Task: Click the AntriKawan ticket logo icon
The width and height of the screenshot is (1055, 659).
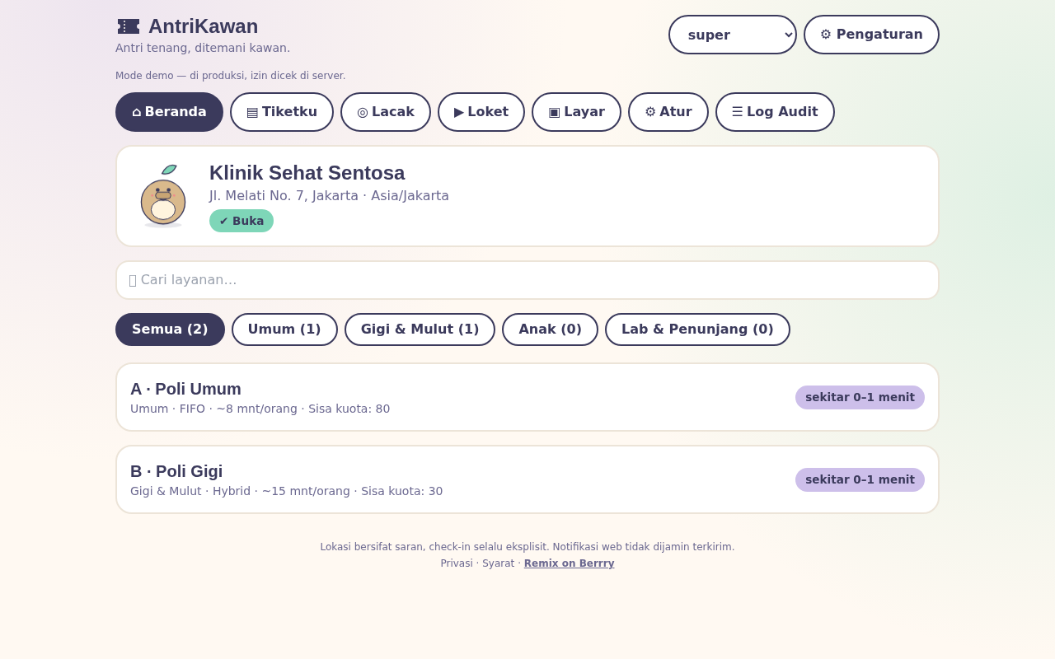Action: tap(129, 26)
